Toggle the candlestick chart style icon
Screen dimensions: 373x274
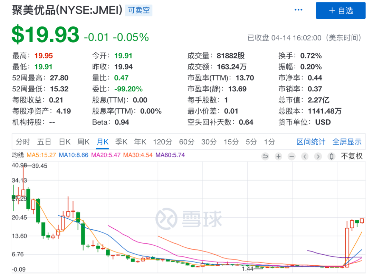[332, 156]
